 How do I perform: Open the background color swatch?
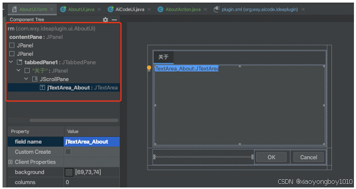[x=69, y=172]
